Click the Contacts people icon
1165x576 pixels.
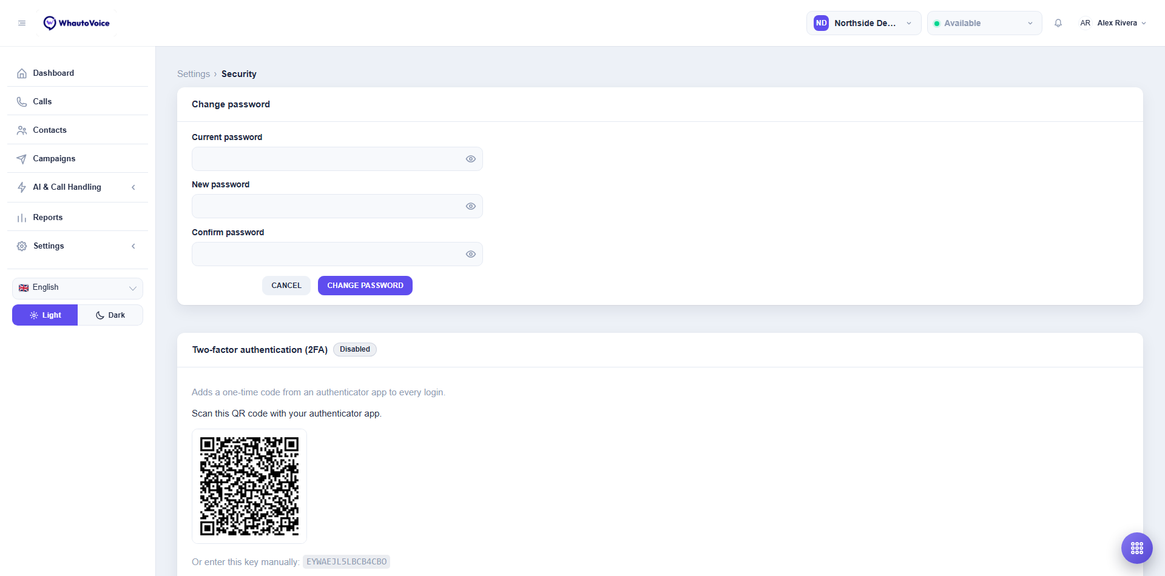[22, 130]
